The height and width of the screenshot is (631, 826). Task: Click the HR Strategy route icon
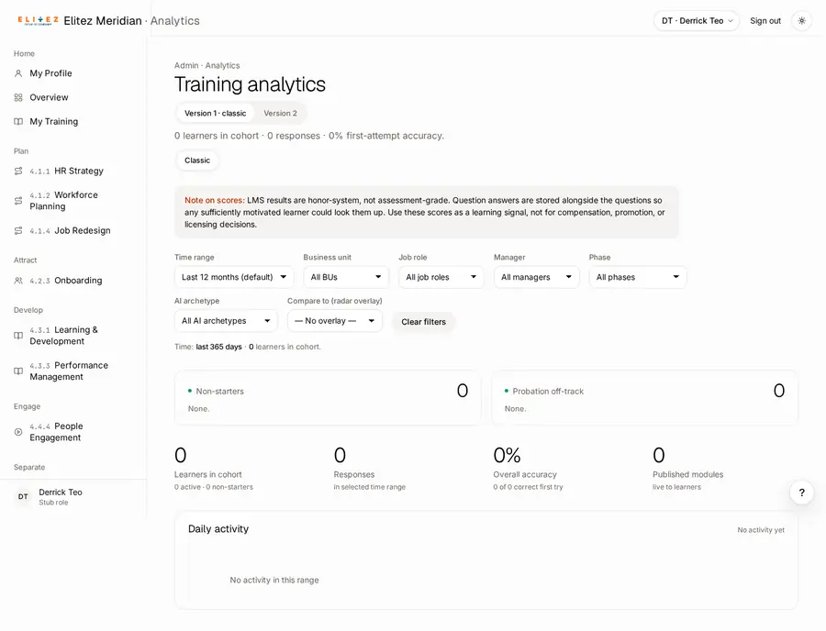18,171
